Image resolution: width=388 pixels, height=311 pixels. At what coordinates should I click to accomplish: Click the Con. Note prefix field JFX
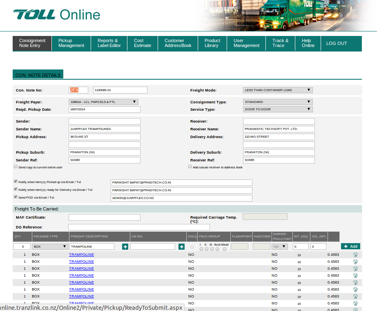coord(78,90)
